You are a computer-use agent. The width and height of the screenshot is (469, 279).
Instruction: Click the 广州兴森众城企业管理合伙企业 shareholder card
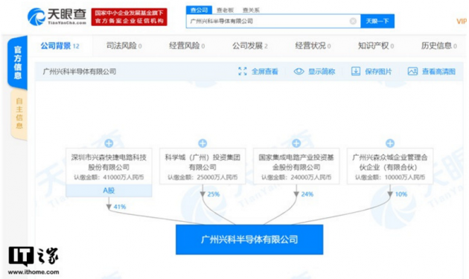click(x=390, y=166)
